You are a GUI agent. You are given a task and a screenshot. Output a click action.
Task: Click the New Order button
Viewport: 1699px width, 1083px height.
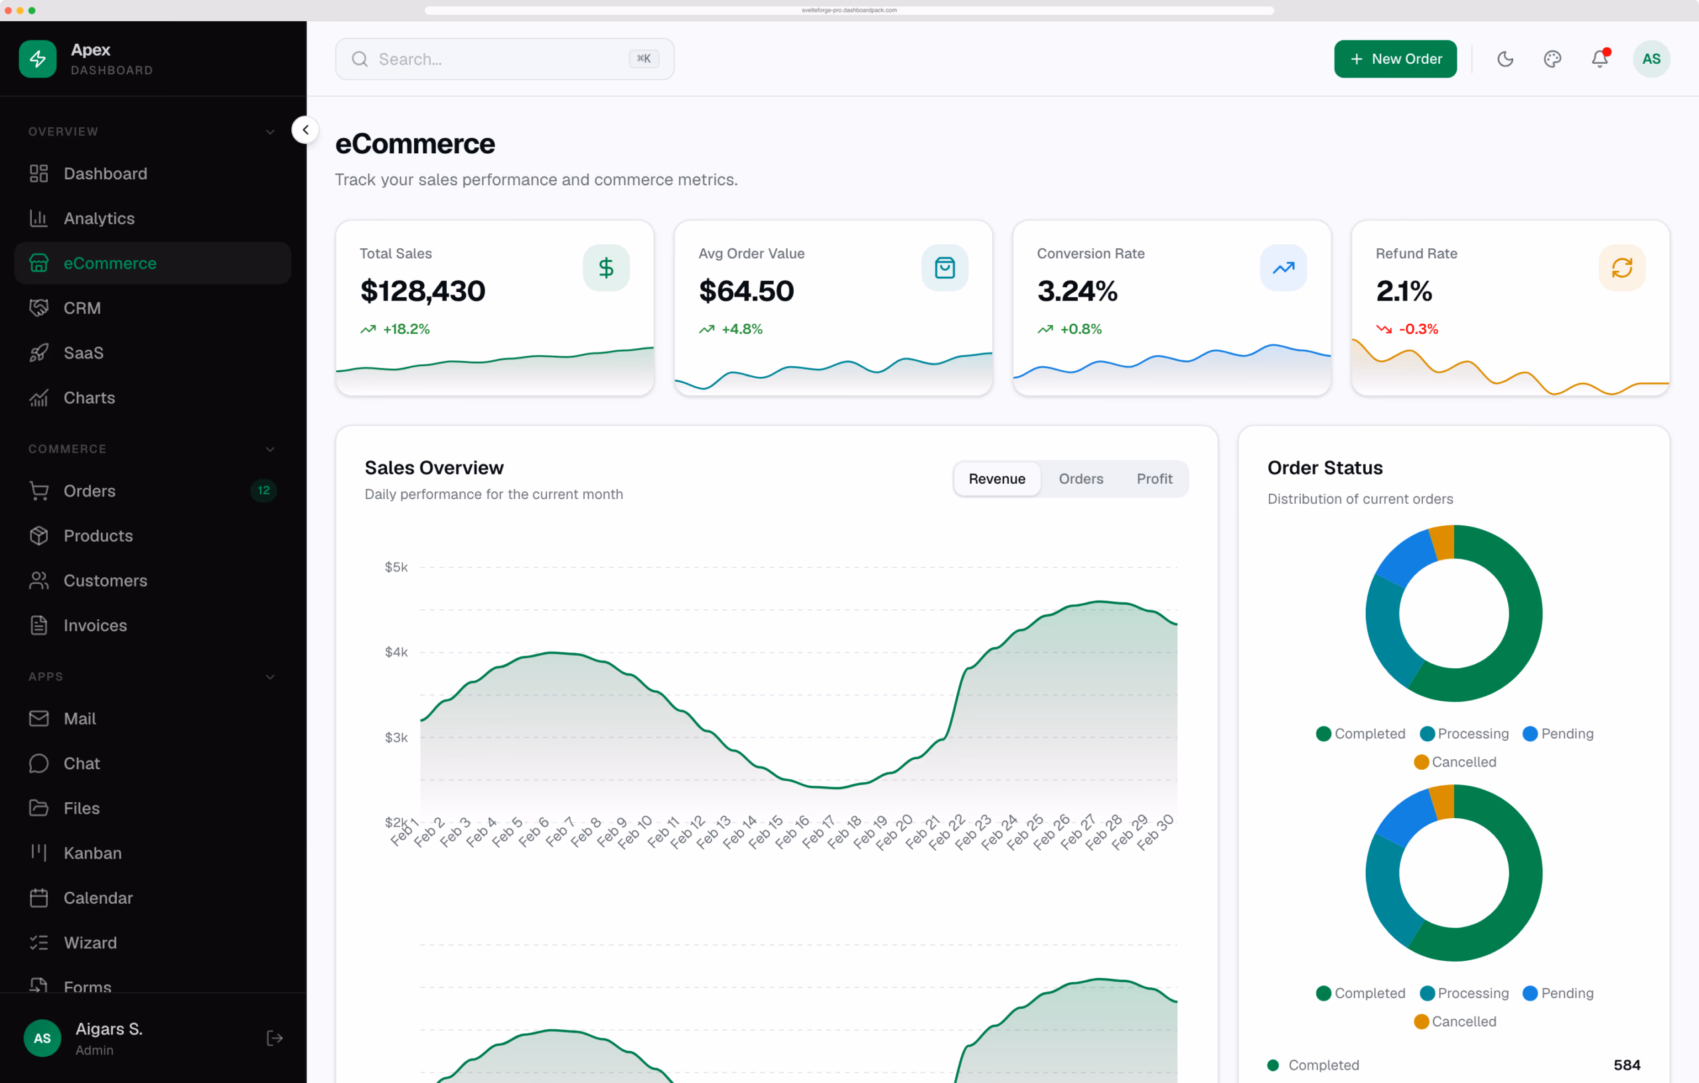[1395, 58]
